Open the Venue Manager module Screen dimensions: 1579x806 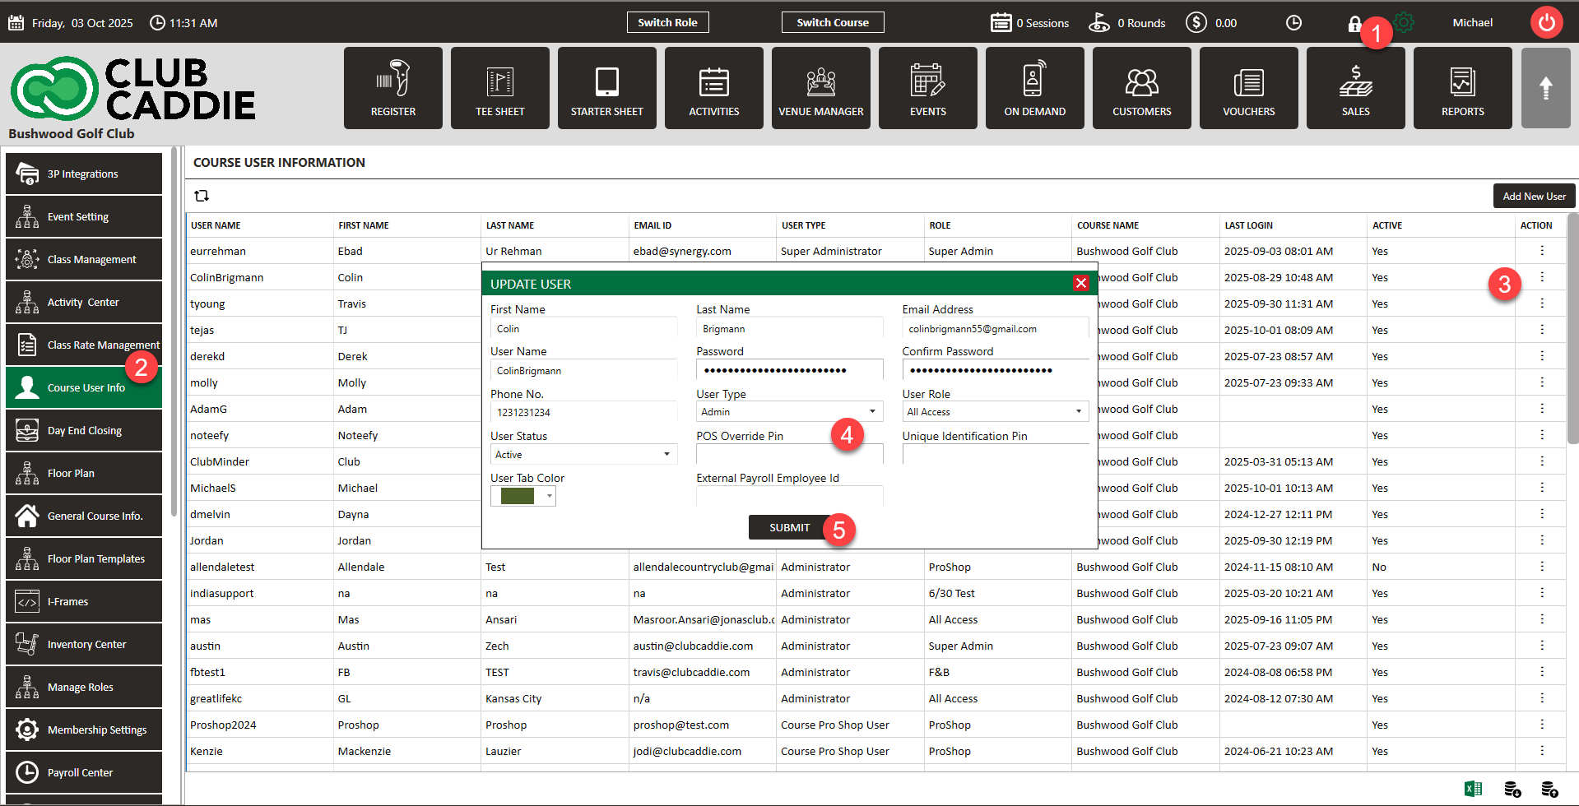(820, 88)
